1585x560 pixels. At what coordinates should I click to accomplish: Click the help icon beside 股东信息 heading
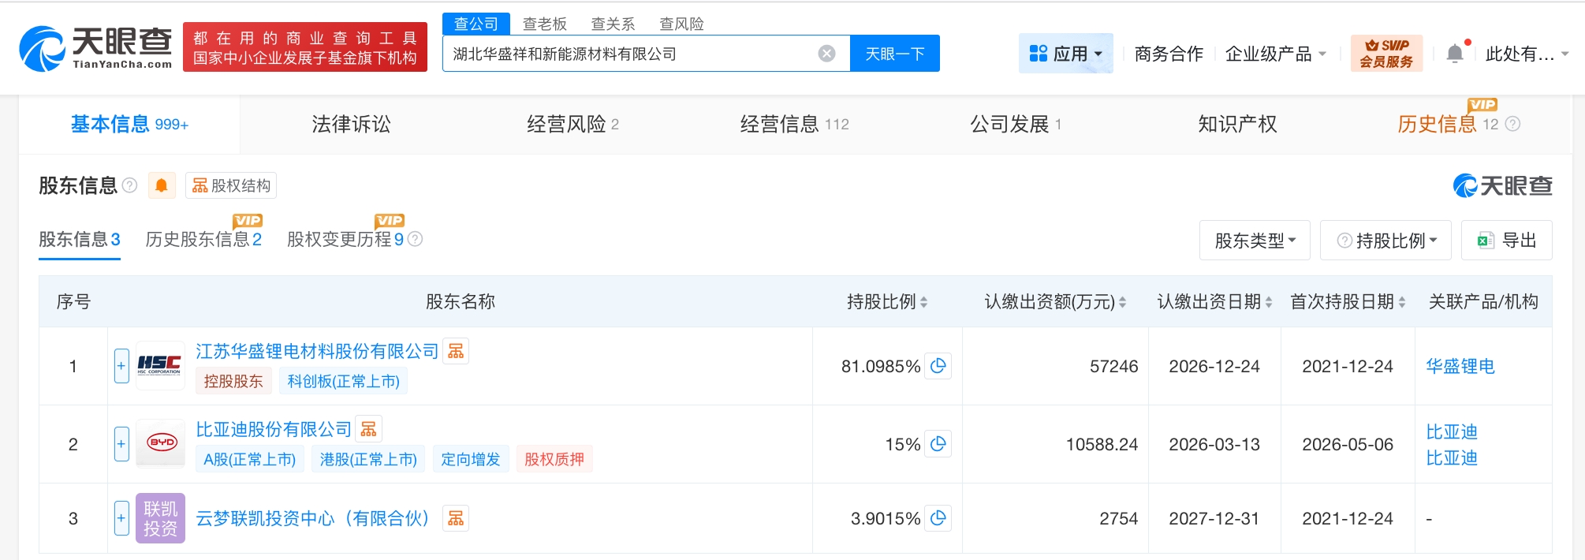click(x=130, y=185)
